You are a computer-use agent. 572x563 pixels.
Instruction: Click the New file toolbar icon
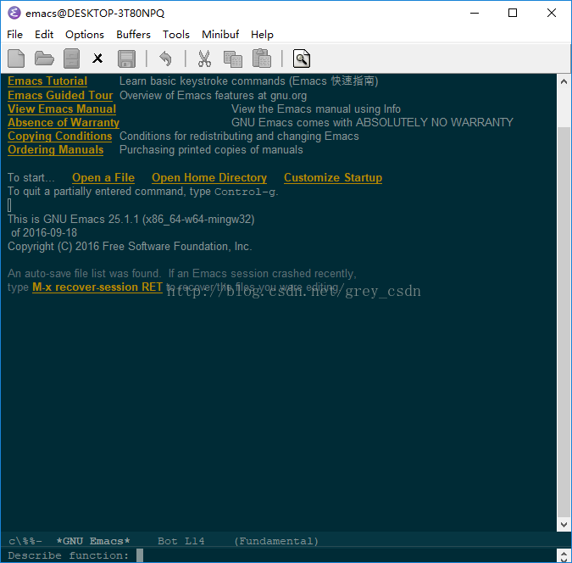coord(16,59)
